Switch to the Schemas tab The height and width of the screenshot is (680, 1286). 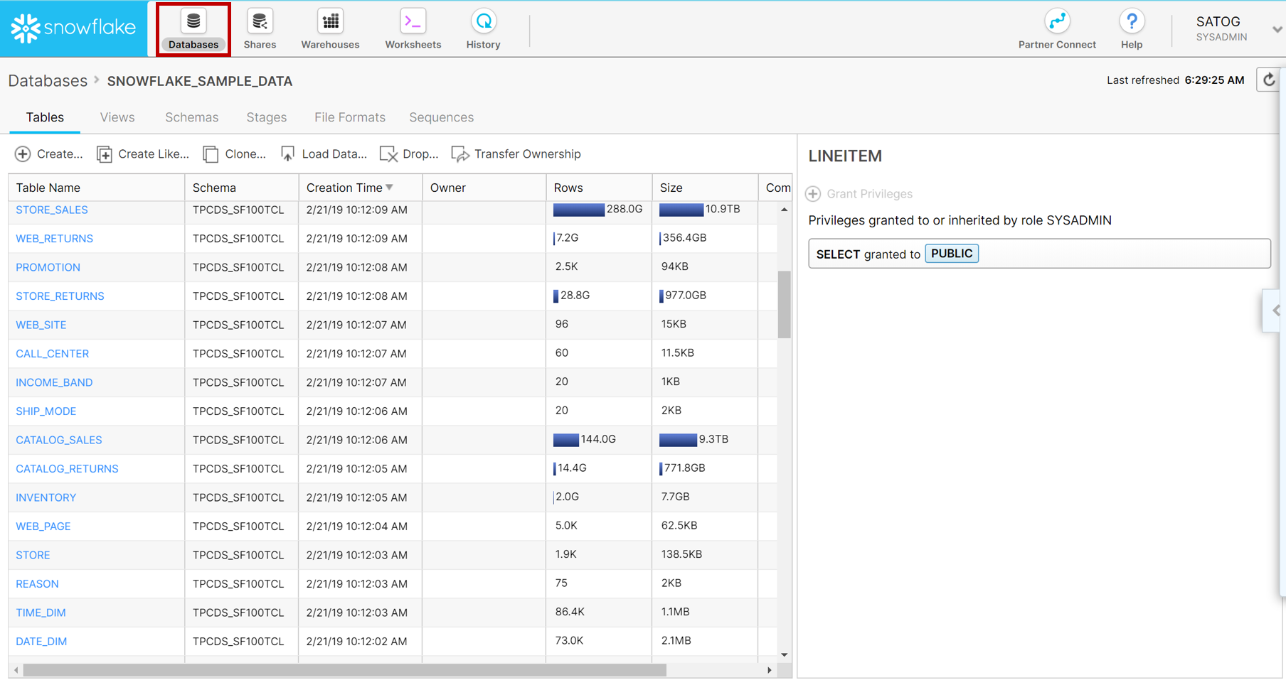pos(191,117)
